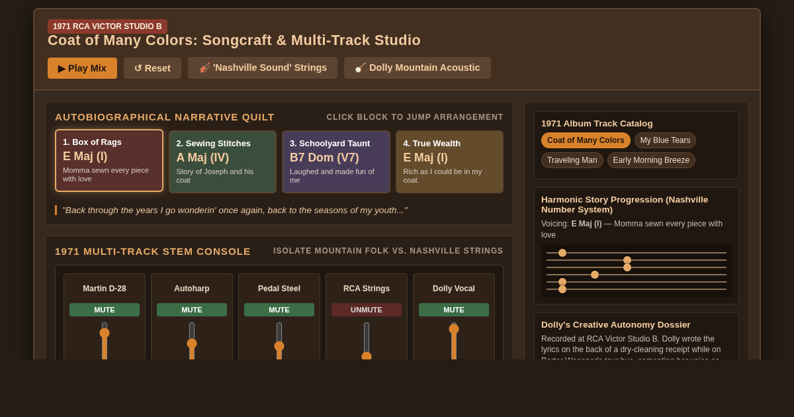Image resolution: width=794 pixels, height=417 pixels.
Task: Select My Blue Tears track
Action: [665, 140]
